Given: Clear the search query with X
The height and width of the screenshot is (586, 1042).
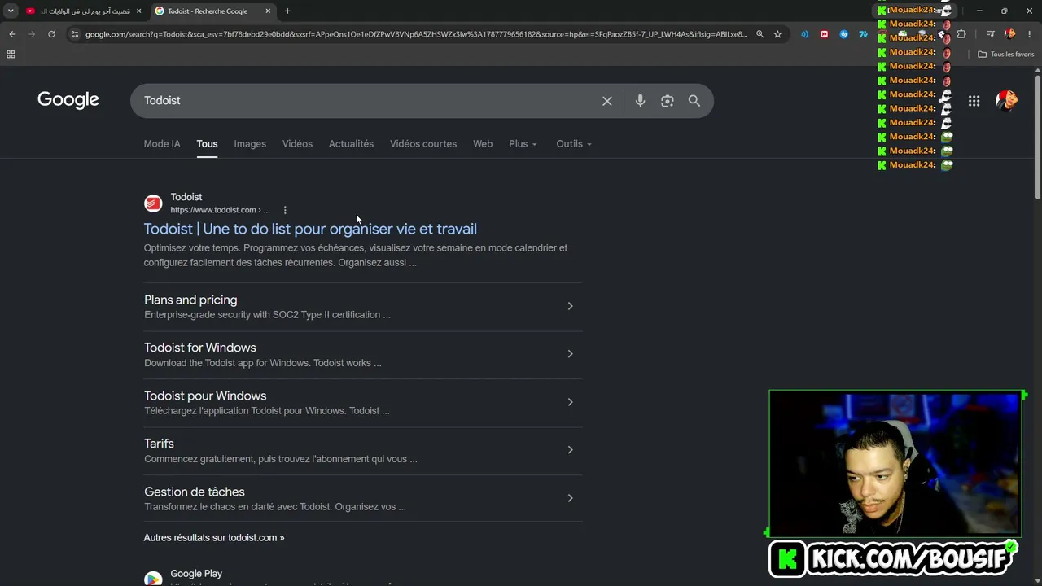Looking at the screenshot, I should click(607, 101).
